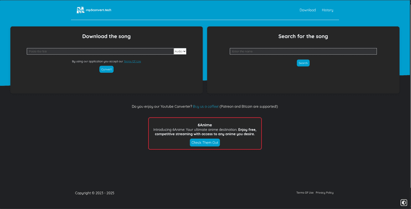
Task: Click the mp3convert.tech site name text
Action: (x=99, y=10)
